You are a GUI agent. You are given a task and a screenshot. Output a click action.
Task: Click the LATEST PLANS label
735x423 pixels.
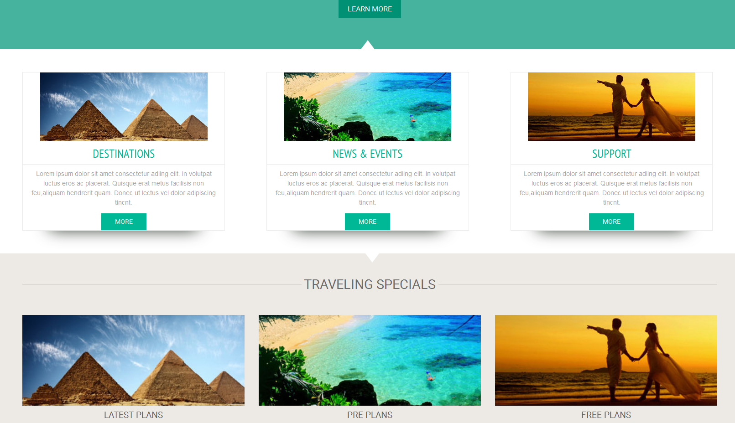133,415
